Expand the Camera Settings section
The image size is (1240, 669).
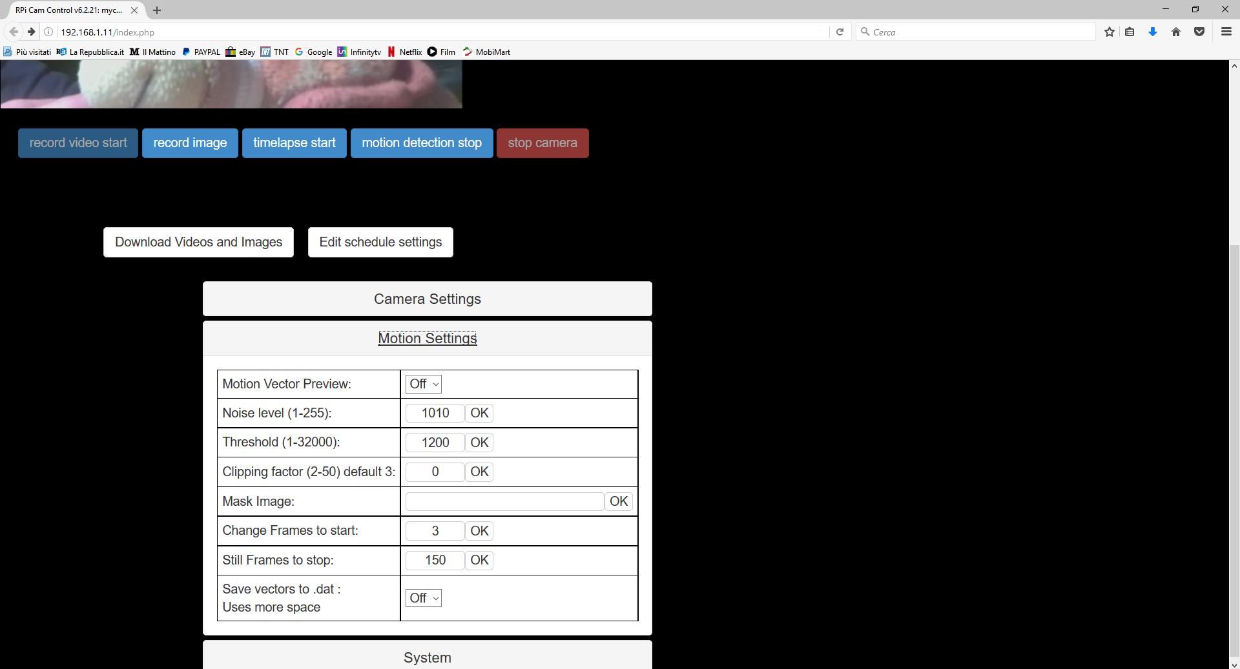tap(428, 299)
